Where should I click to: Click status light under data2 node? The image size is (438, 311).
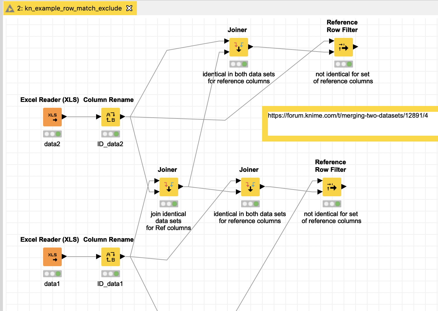coord(52,134)
